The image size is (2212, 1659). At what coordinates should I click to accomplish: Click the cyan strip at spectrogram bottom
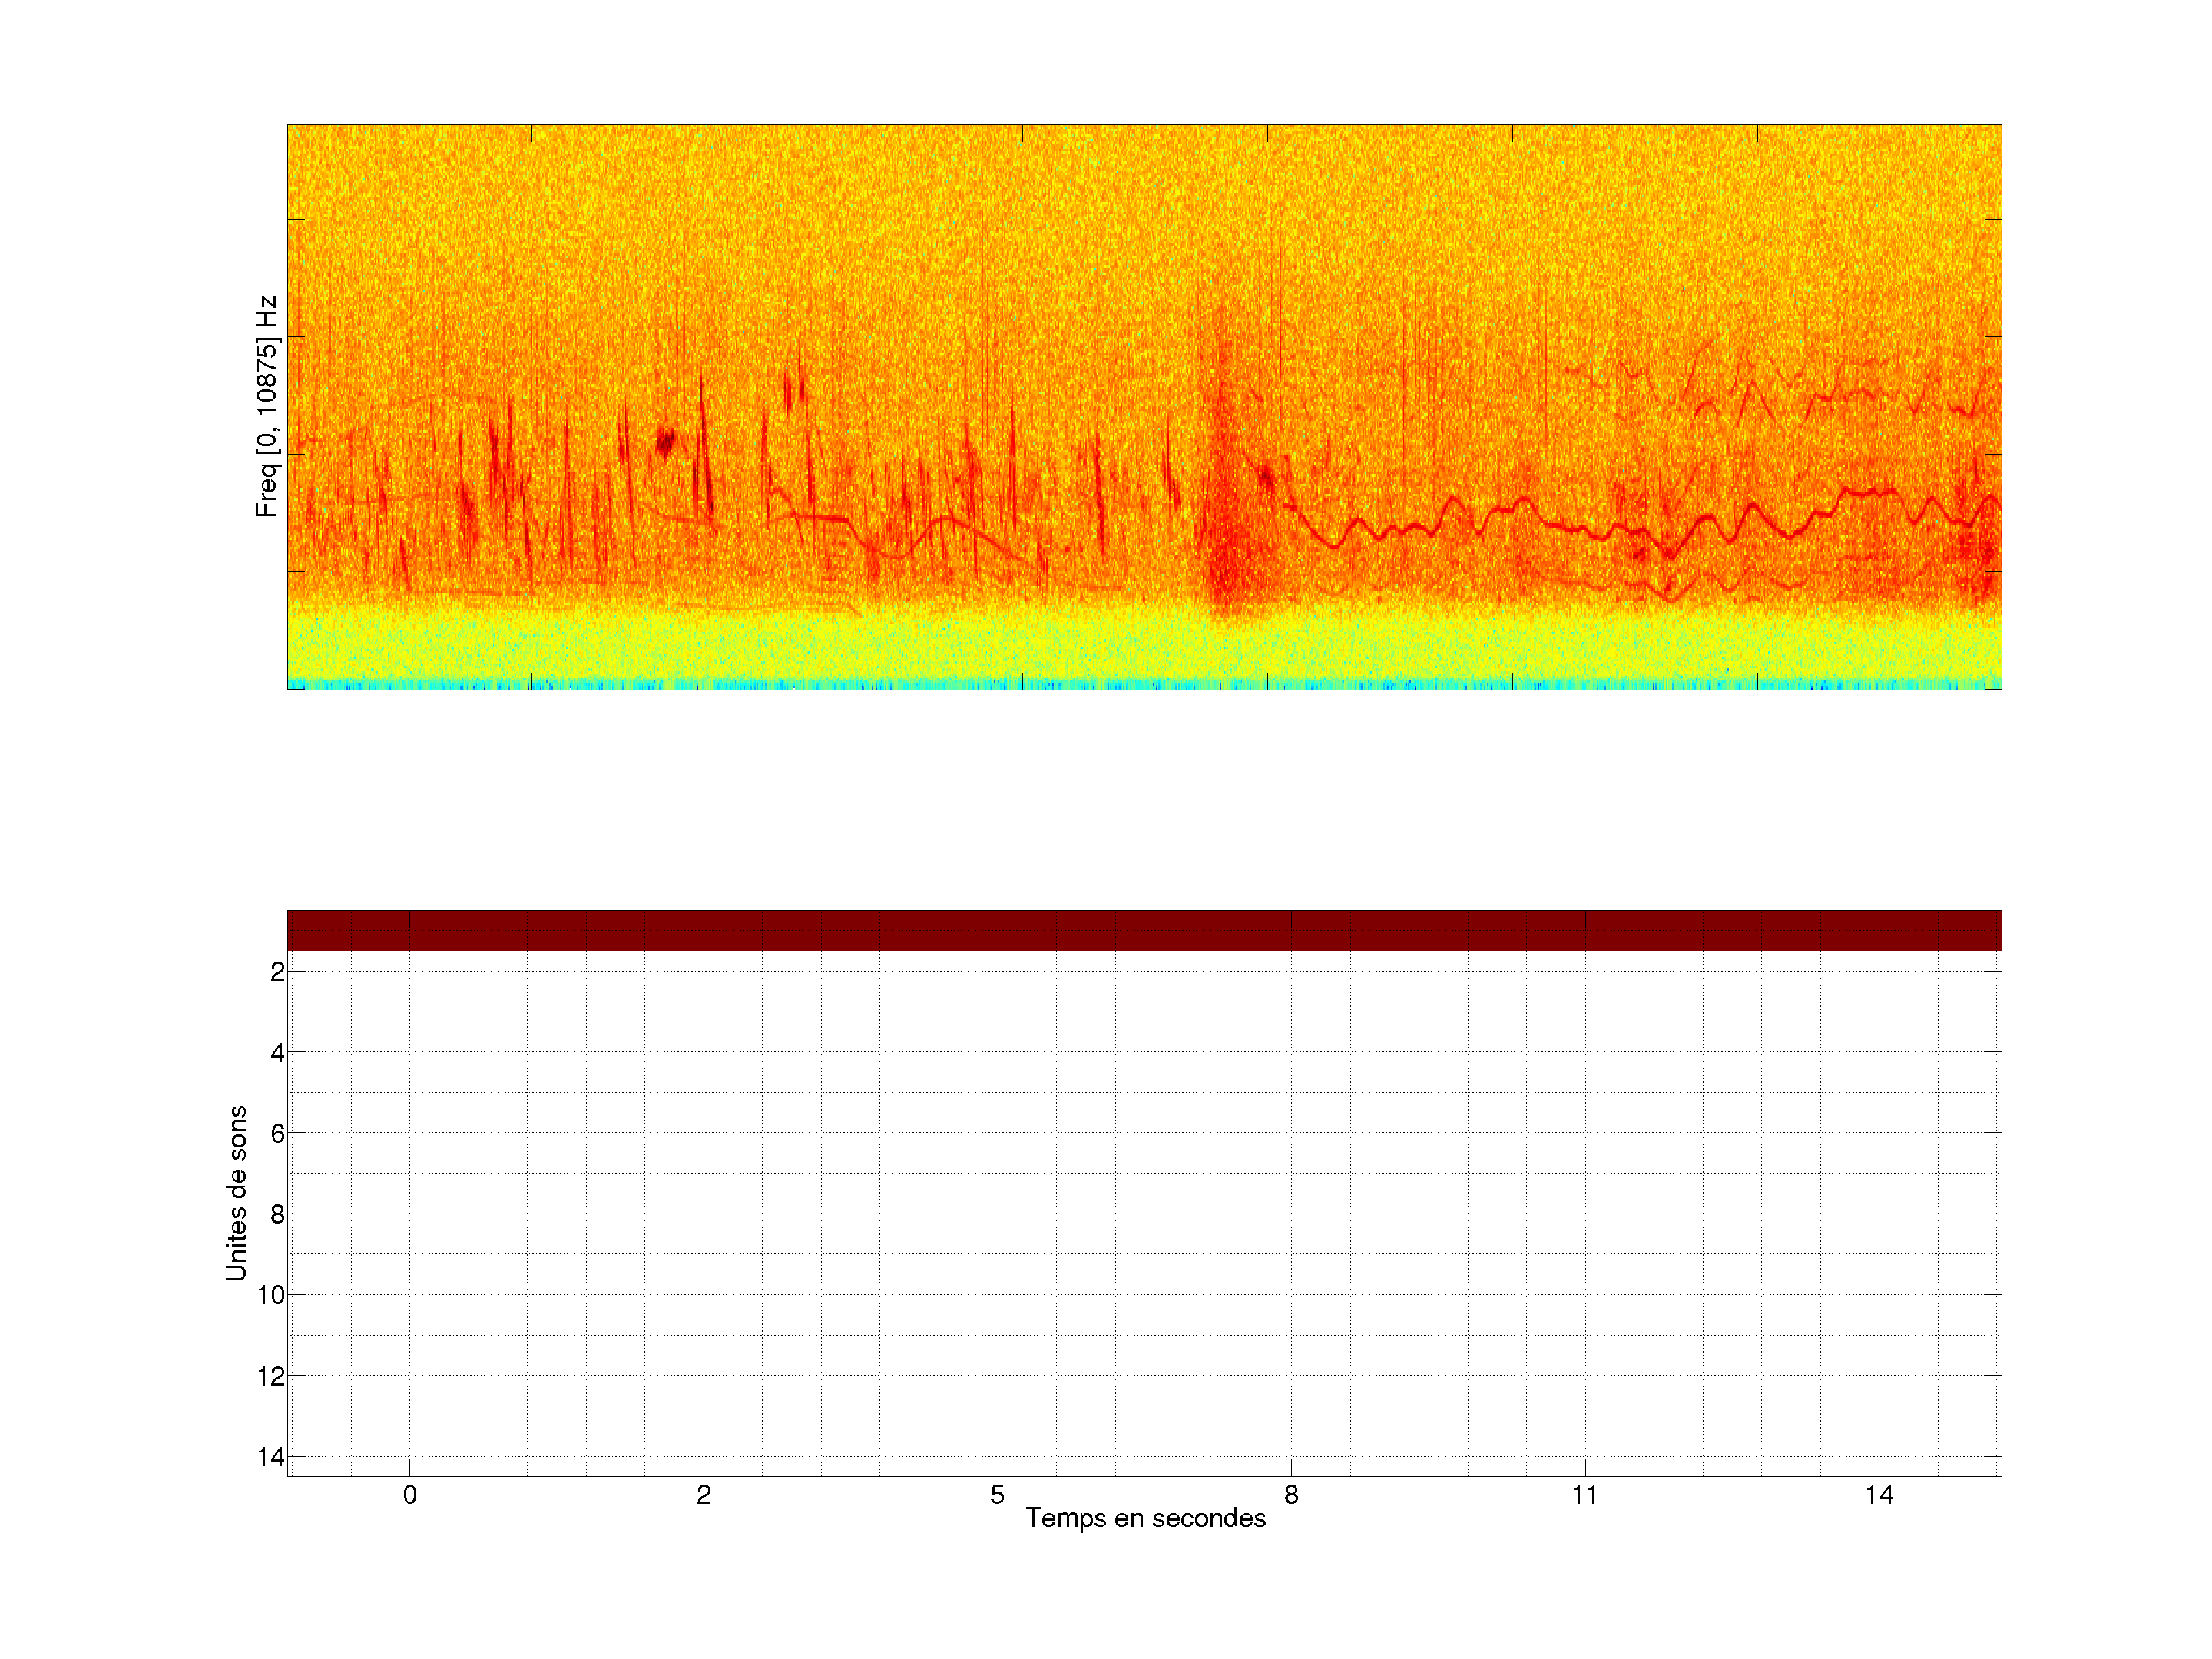(x=1144, y=684)
